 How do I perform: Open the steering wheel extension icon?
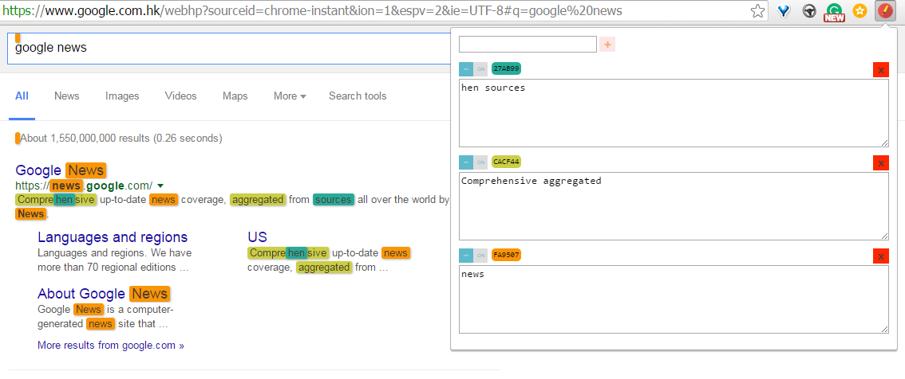(x=809, y=11)
